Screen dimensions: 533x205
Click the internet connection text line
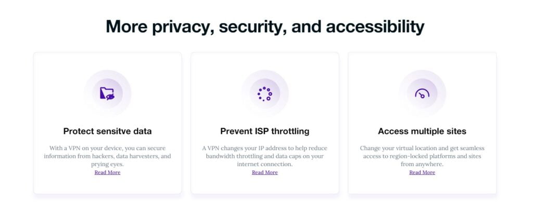(x=265, y=165)
